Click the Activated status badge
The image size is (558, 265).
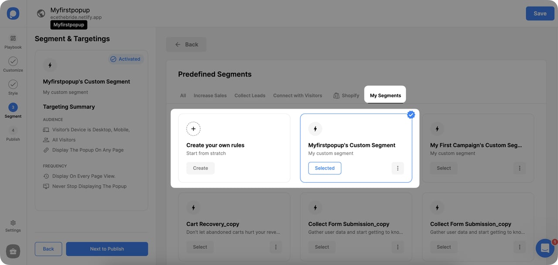pos(126,59)
